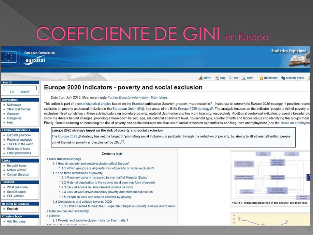This screenshot has height=235, width=313.
Task: Jump to 3.1 Poverty and social exclusion - why do they matter
Action: 90,220
